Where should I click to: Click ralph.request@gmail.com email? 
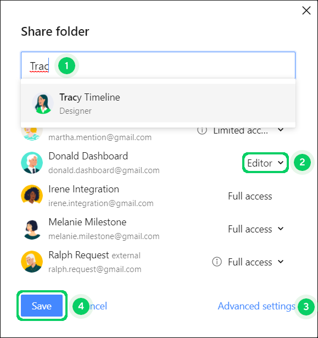point(95,269)
